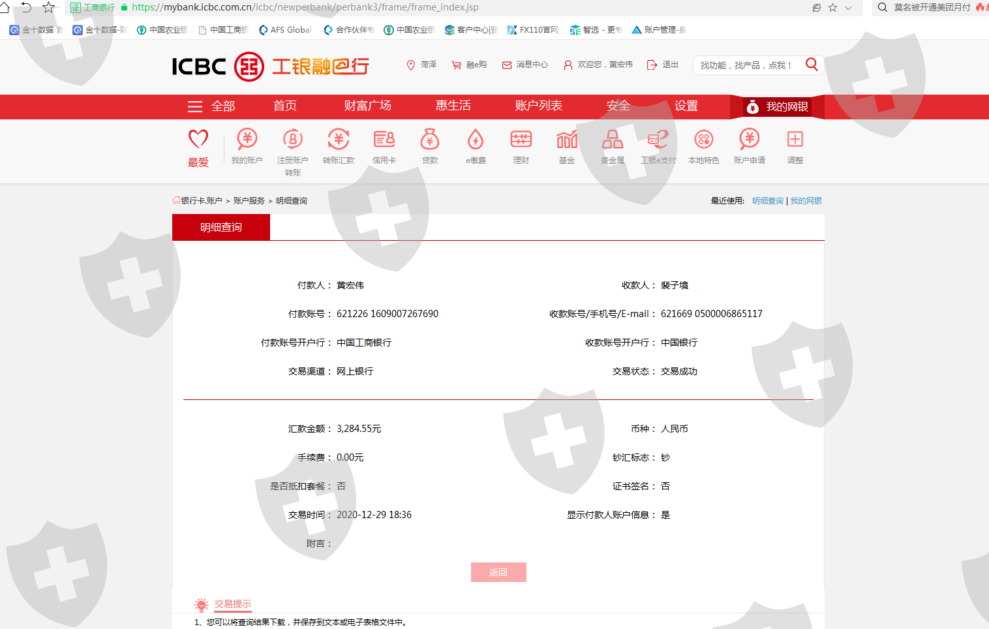Open 账户列表 in the red navigation bar
989x629 pixels.
coord(538,106)
